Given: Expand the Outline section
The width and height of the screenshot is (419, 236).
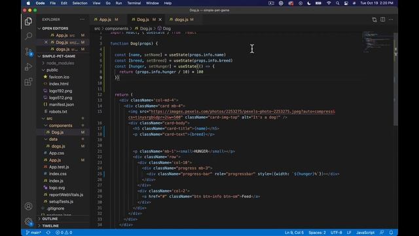Looking at the screenshot, I should 50,219.
